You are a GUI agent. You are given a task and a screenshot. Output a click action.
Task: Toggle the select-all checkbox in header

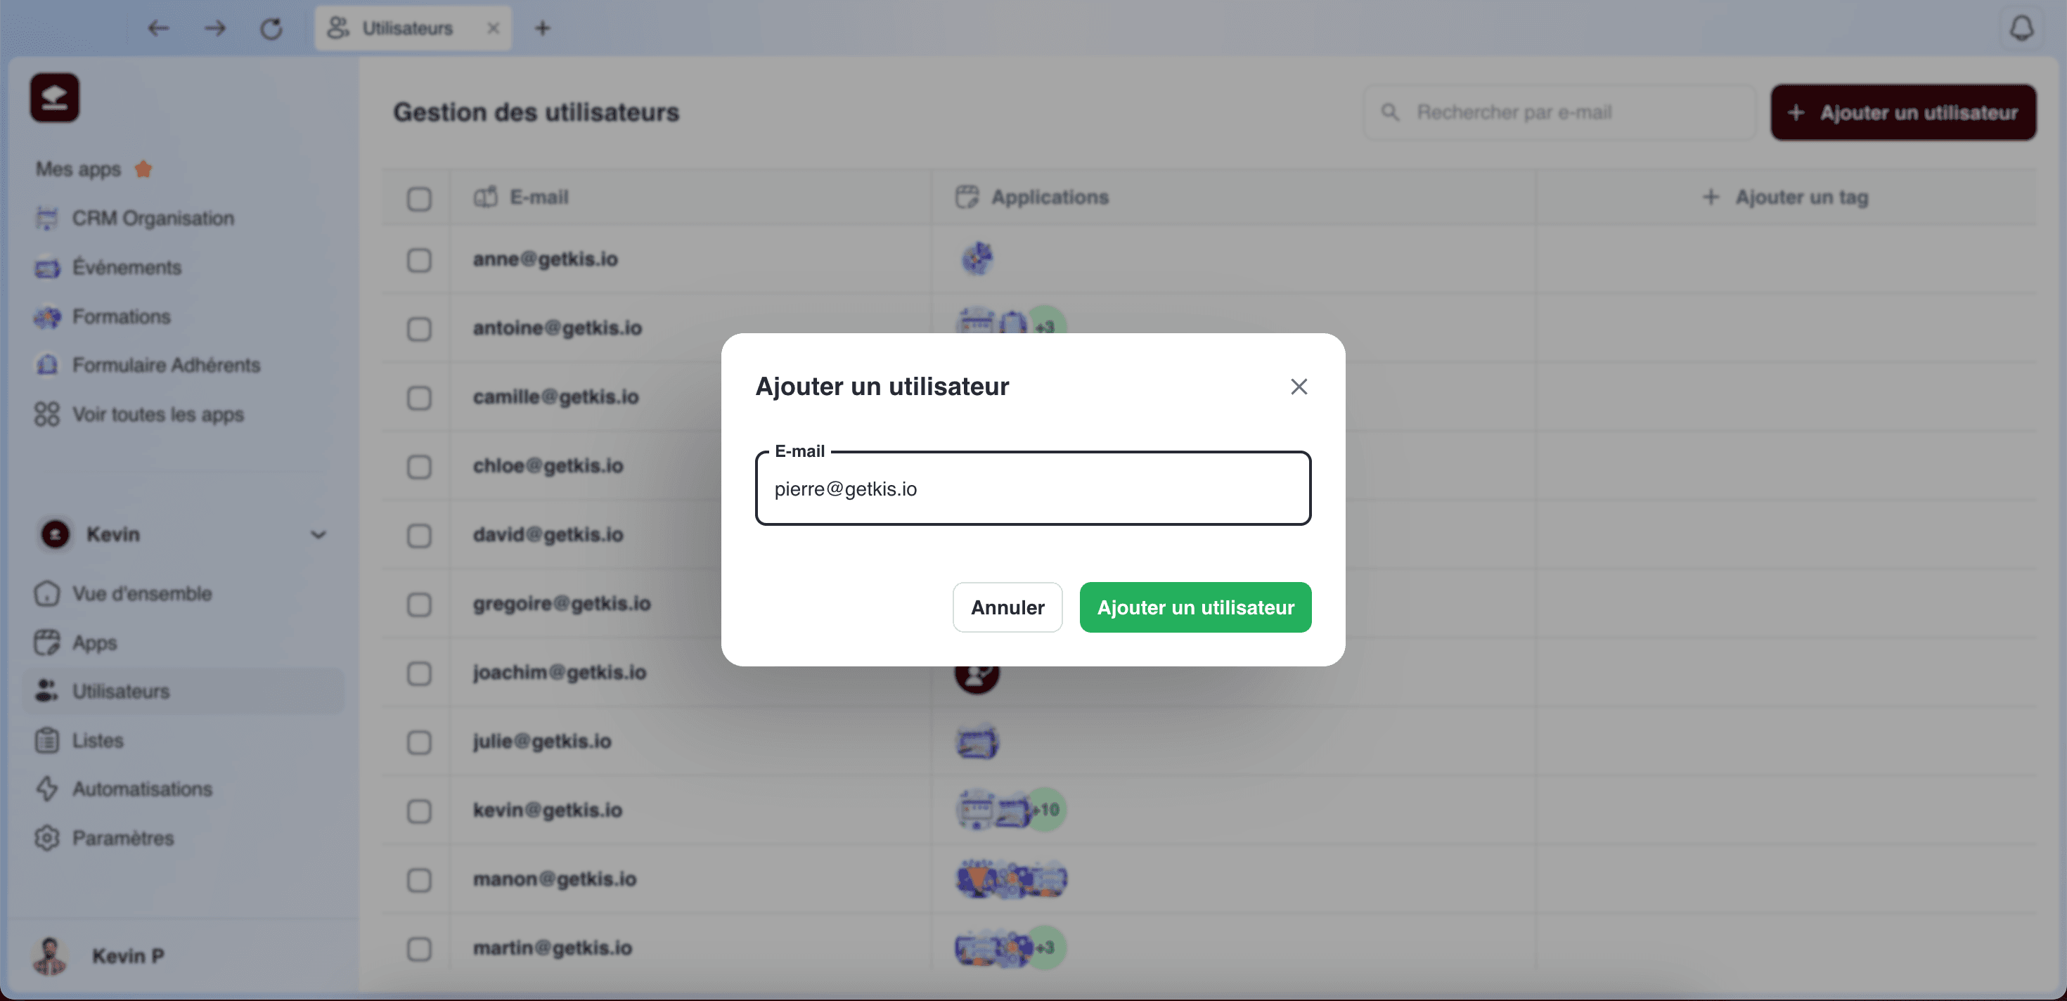tap(419, 198)
